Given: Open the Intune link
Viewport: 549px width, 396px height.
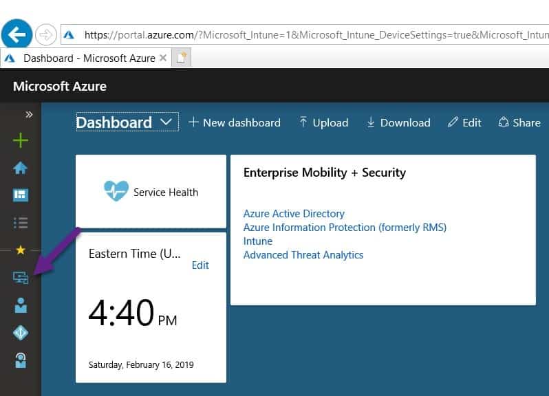Looking at the screenshot, I should (258, 241).
